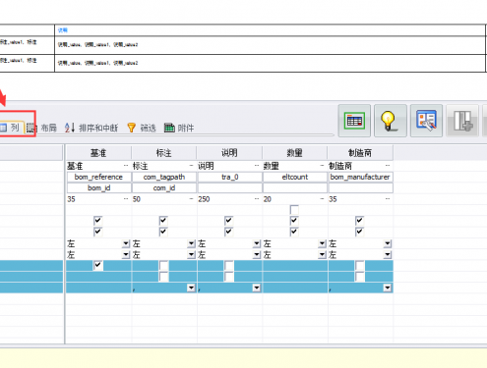
Task: Click the bom_manufacturer field
Action: pos(360,177)
